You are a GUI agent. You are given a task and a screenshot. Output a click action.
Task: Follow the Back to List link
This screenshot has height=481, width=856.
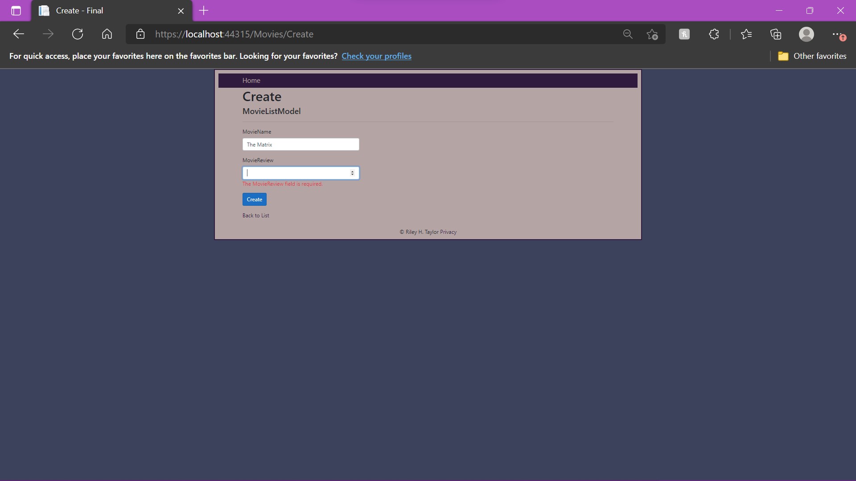tap(255, 216)
